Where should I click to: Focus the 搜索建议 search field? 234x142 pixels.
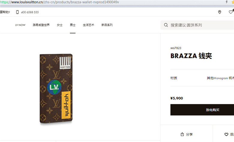click(197, 25)
